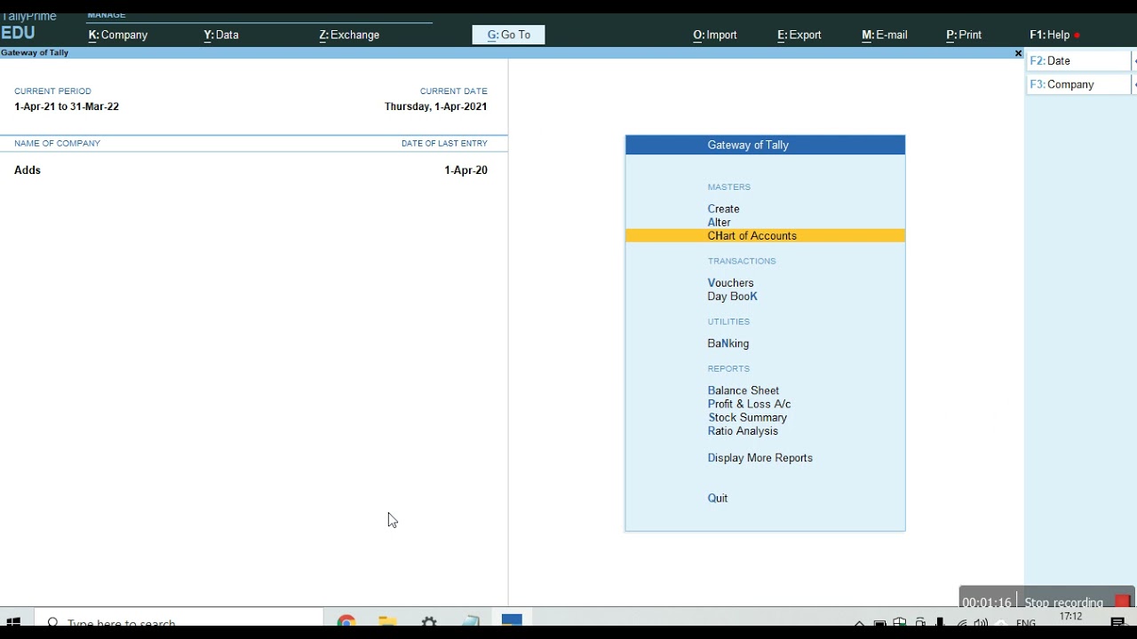The width and height of the screenshot is (1137, 639).
Task: Click the TallyPrime EDU logo
Action: pyautogui.click(x=28, y=28)
